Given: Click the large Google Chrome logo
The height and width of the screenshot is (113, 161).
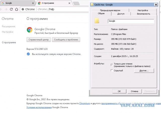Looking at the screenshot, I should [x=30, y=30].
